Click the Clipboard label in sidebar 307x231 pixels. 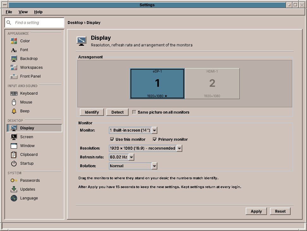pos(29,155)
